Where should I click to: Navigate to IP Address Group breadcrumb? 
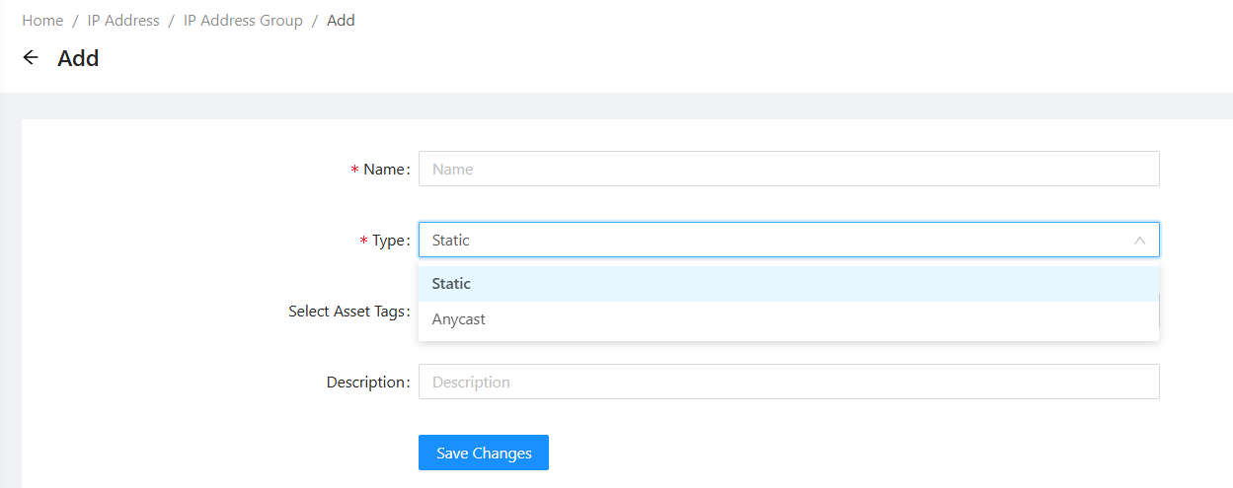pyautogui.click(x=243, y=21)
